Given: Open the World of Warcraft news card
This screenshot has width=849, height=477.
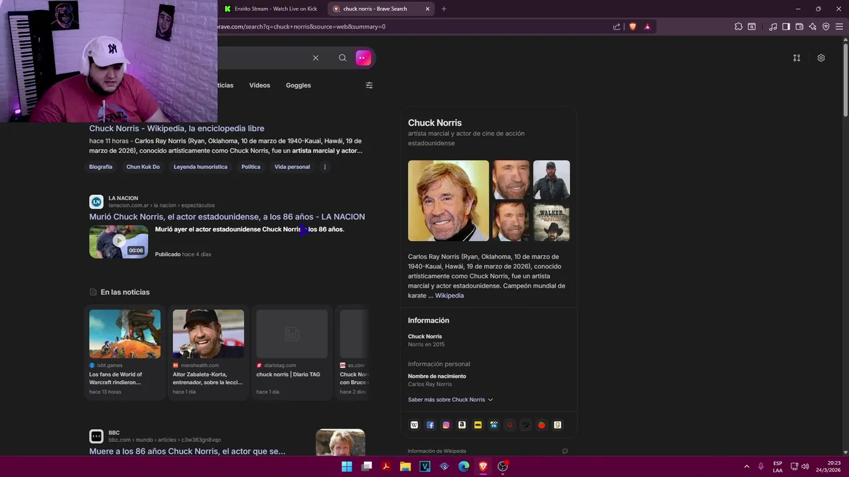Looking at the screenshot, I should [125, 352].
